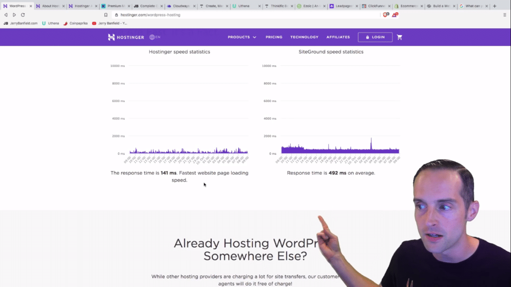The height and width of the screenshot is (287, 511).
Task: Click the SiteGround speed statistics heading
Action: 331,52
